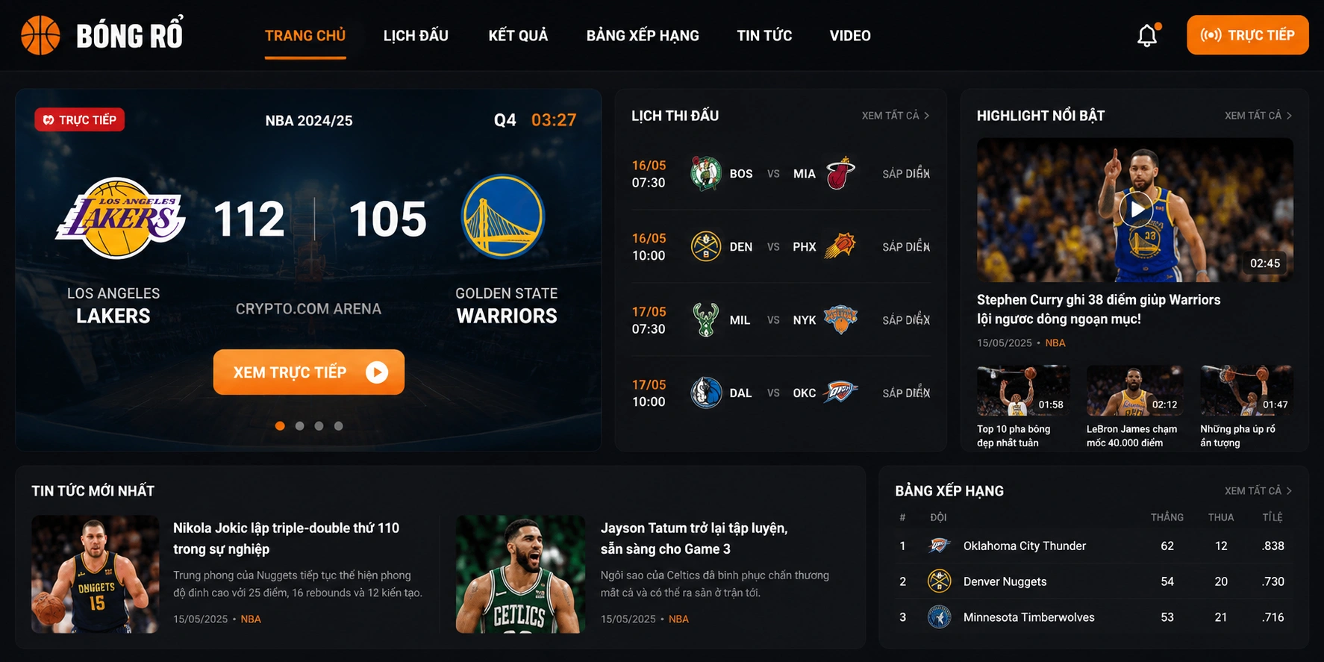This screenshot has height=662, width=1324.
Task: Click the Denver Nuggets schedule logo
Action: point(705,246)
